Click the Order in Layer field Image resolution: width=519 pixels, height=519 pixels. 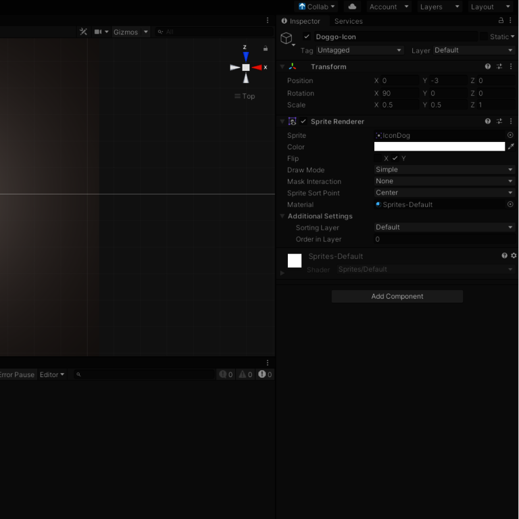pos(445,239)
